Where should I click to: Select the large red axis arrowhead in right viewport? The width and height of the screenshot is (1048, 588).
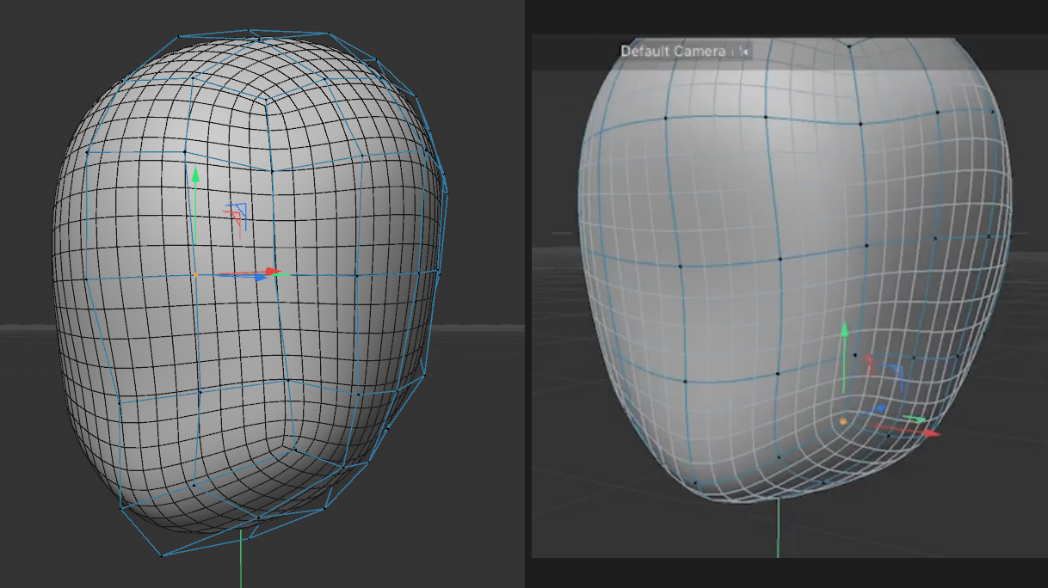coord(932,433)
